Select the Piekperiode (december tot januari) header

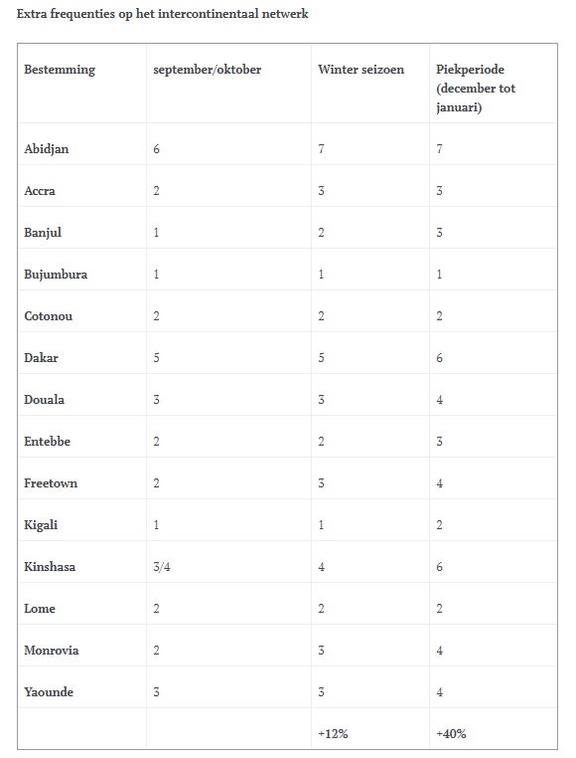click(476, 89)
